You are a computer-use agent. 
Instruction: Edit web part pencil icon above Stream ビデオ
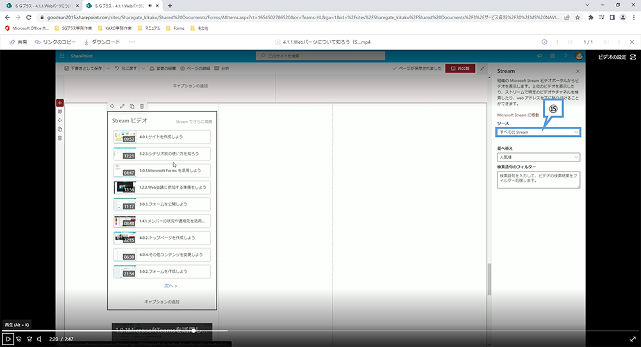click(122, 106)
